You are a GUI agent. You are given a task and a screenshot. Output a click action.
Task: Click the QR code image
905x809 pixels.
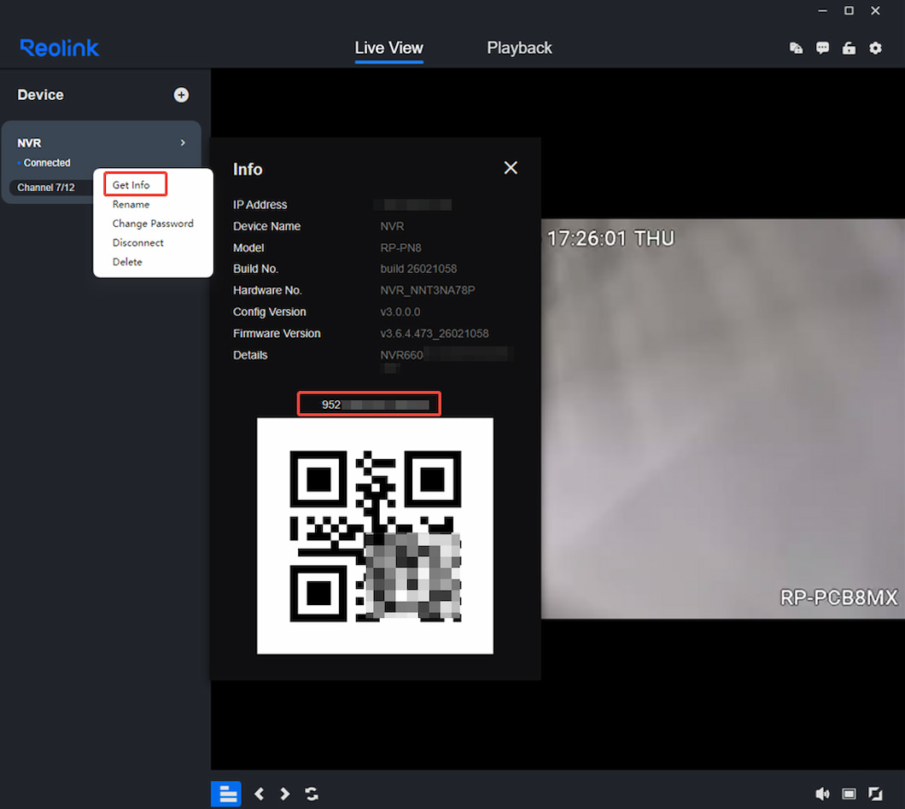[x=375, y=536]
